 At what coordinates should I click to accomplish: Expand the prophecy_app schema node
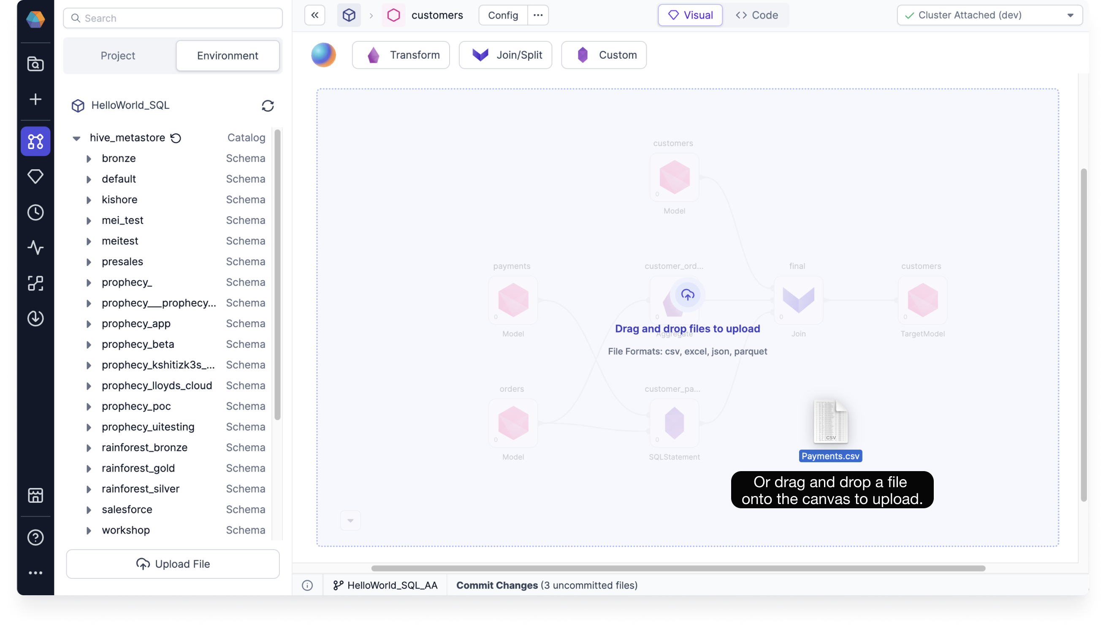click(89, 324)
